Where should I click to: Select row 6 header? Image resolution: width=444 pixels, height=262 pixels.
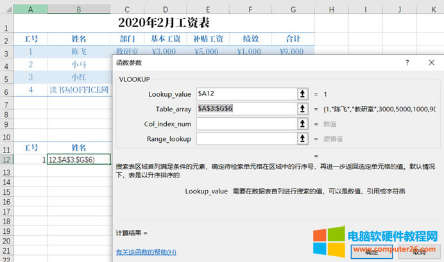click(x=6, y=90)
